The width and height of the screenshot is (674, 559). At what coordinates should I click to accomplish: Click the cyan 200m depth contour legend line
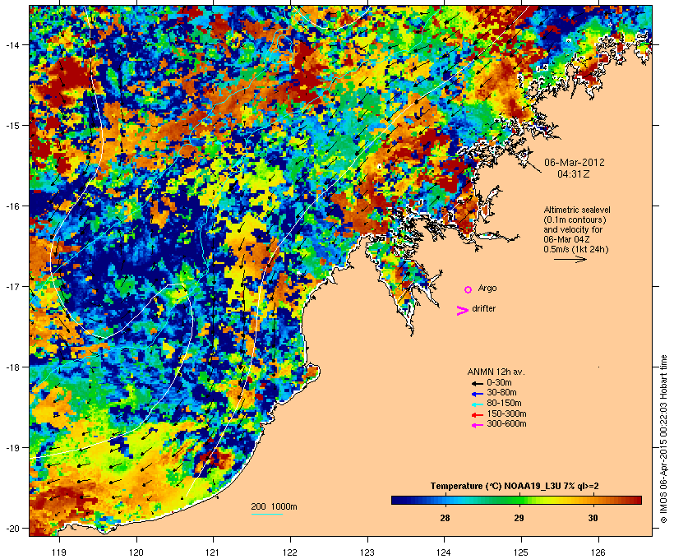point(267,515)
